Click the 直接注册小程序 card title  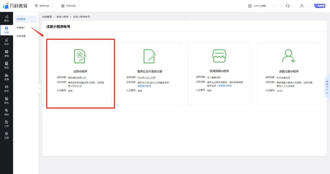click(289, 71)
